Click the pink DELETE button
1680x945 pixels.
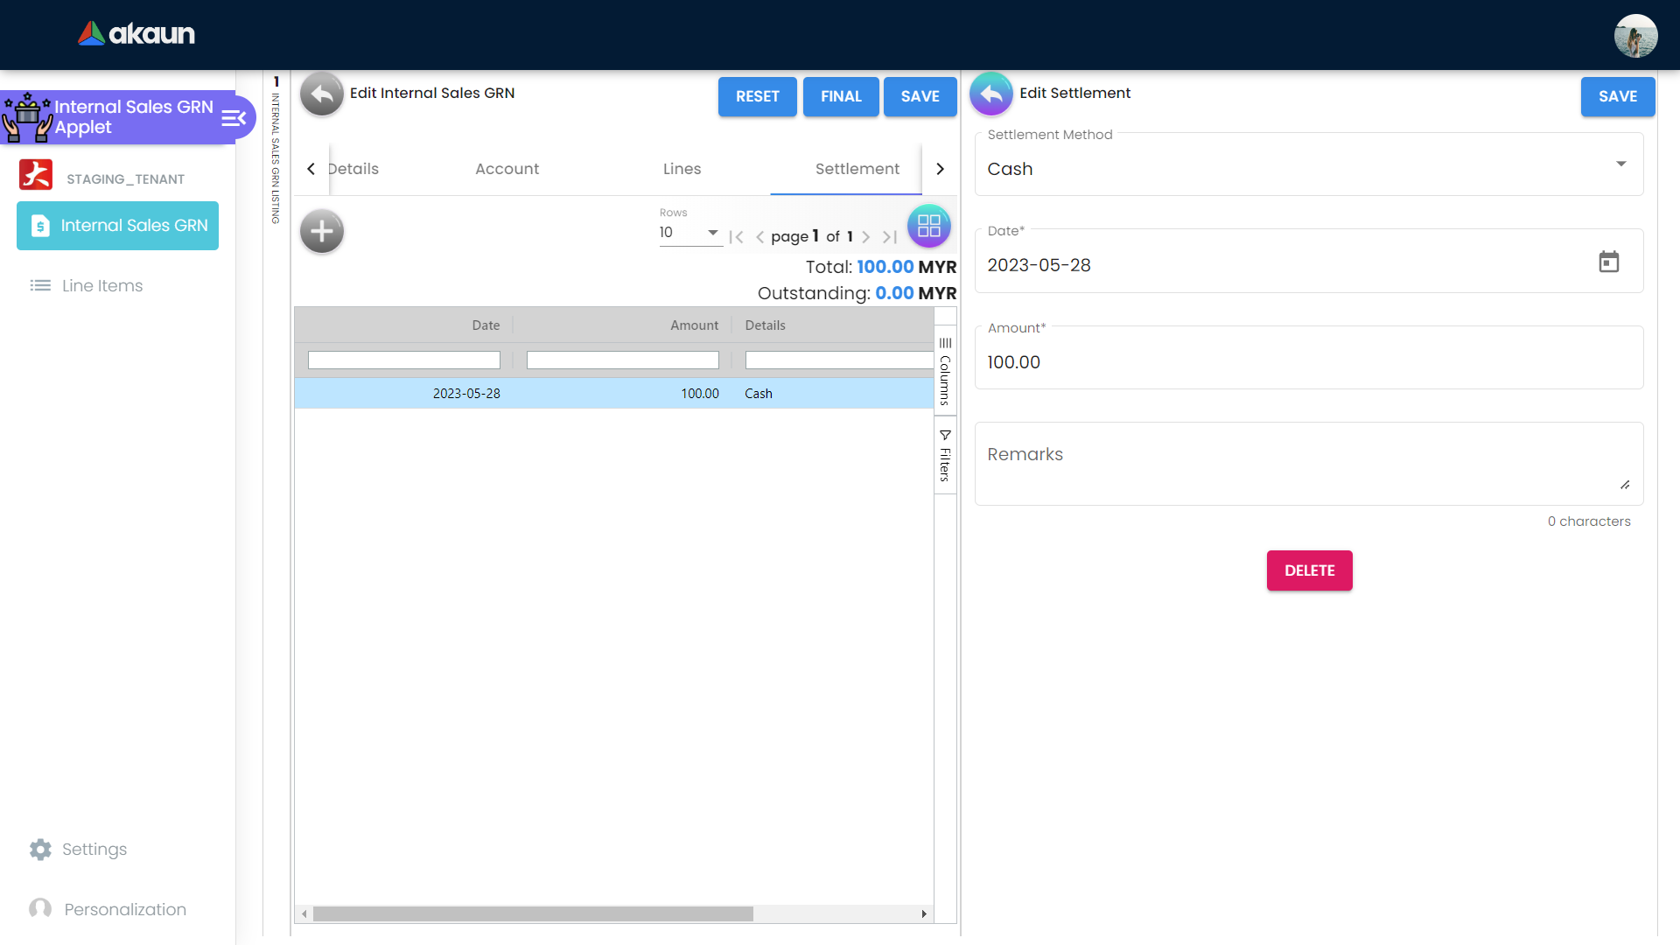pyautogui.click(x=1309, y=570)
